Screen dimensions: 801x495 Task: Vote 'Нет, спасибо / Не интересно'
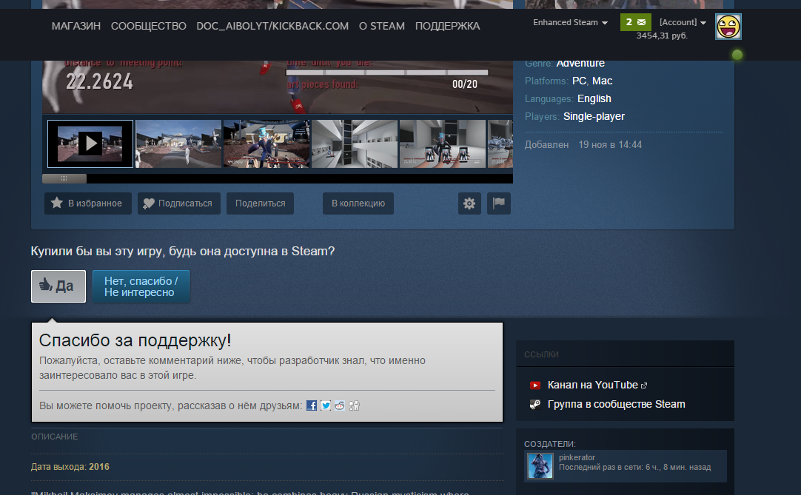pyautogui.click(x=141, y=286)
